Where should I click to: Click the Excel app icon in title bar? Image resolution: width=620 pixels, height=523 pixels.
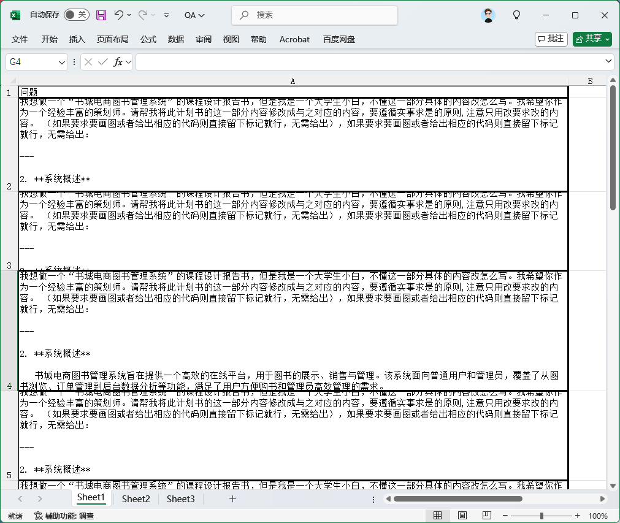[x=15, y=15]
